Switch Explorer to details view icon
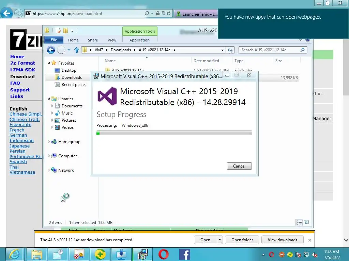The width and height of the screenshot is (349, 261). click(x=299, y=222)
